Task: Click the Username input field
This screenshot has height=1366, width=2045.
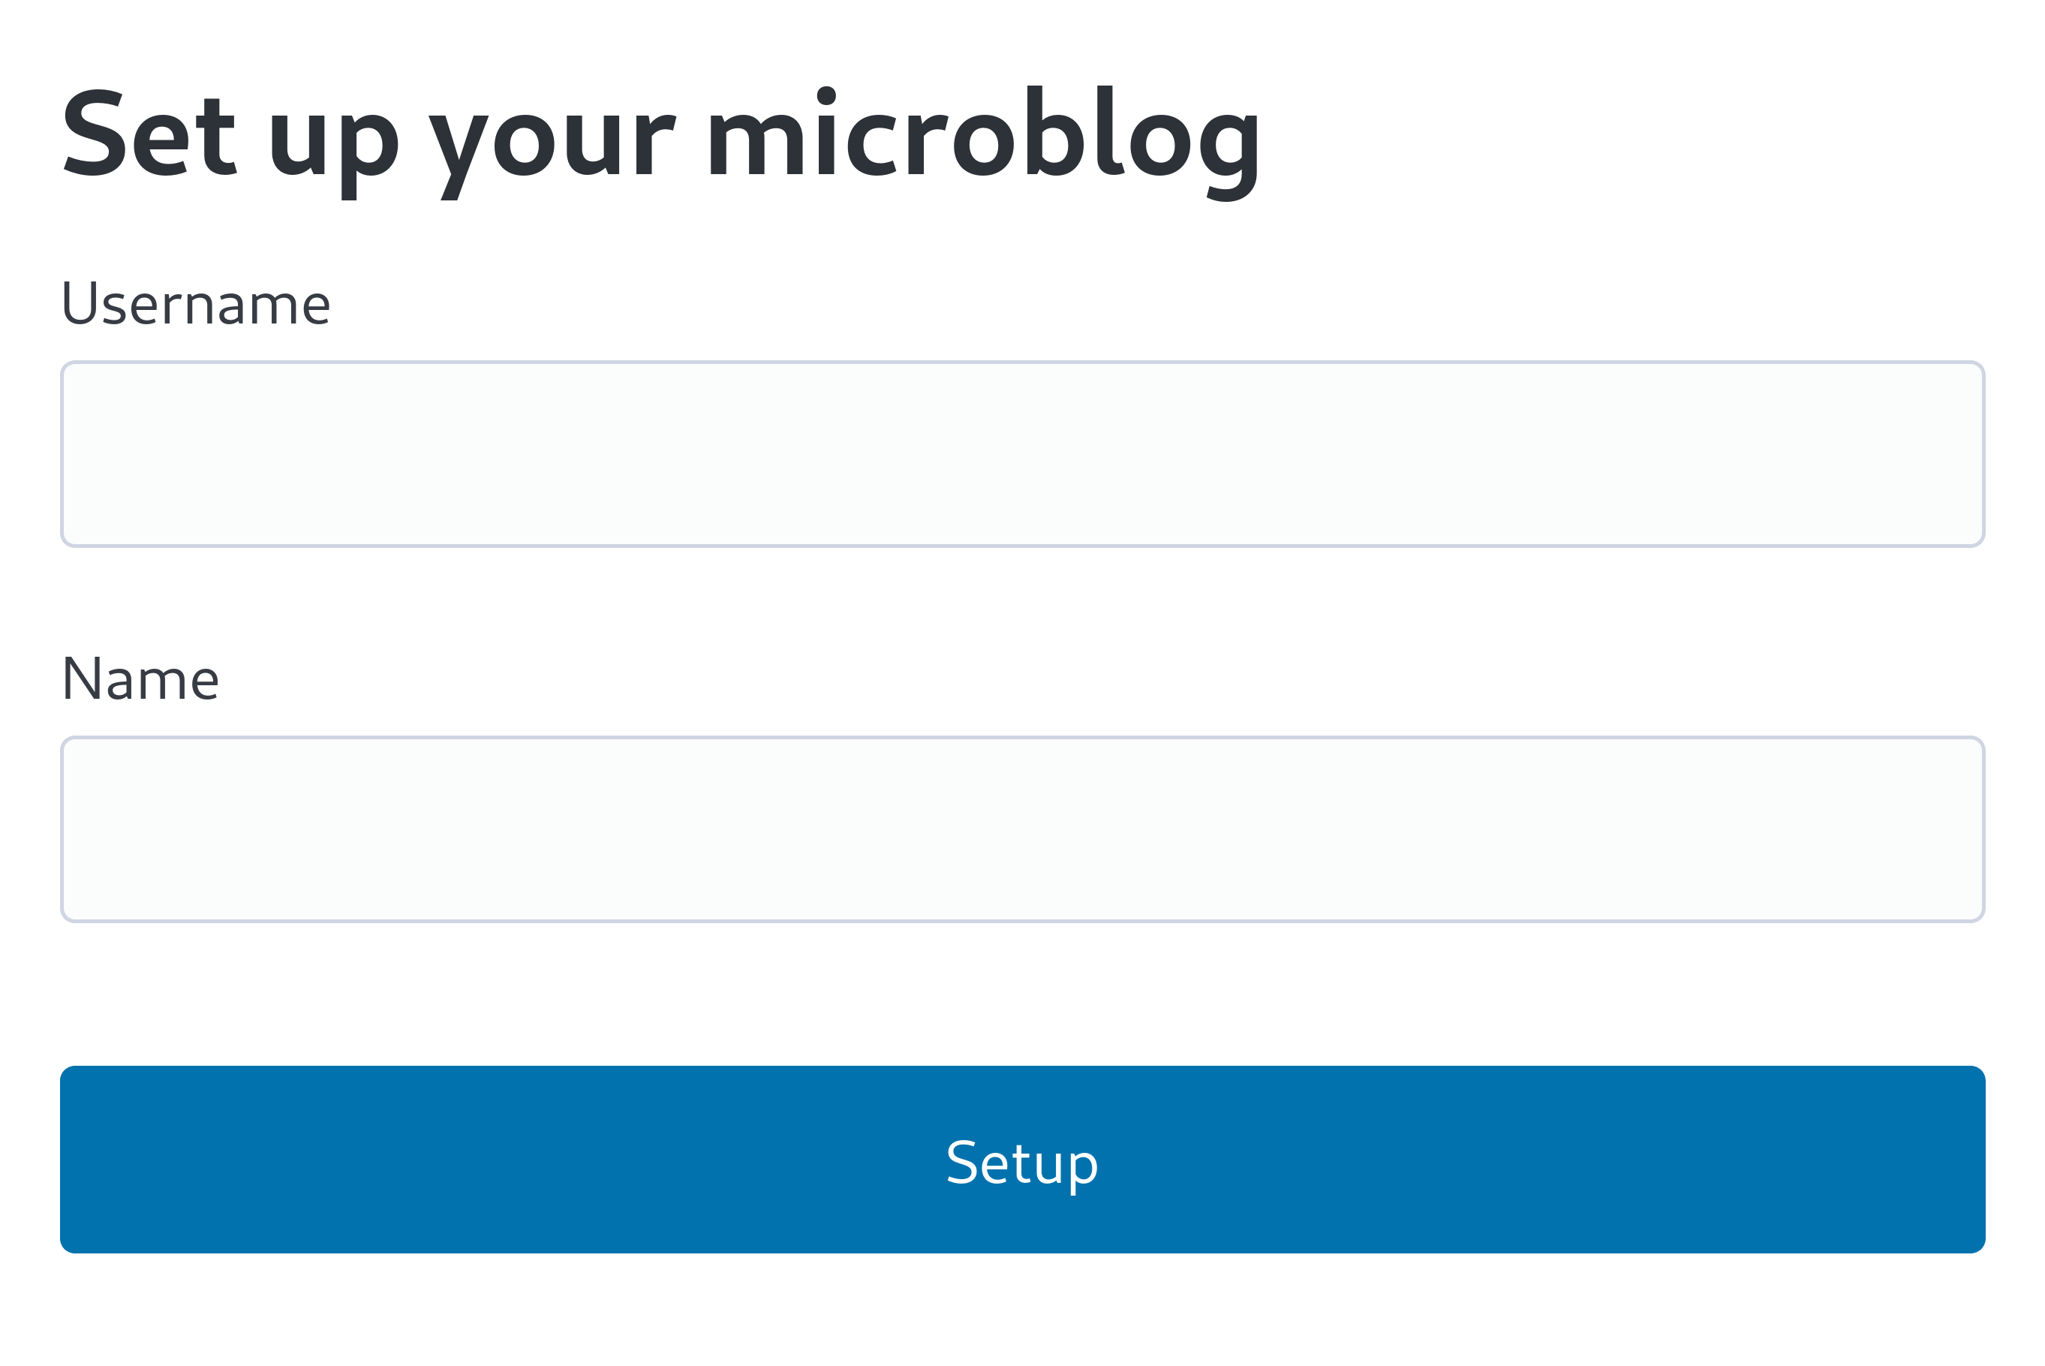Action: tap(1022, 454)
